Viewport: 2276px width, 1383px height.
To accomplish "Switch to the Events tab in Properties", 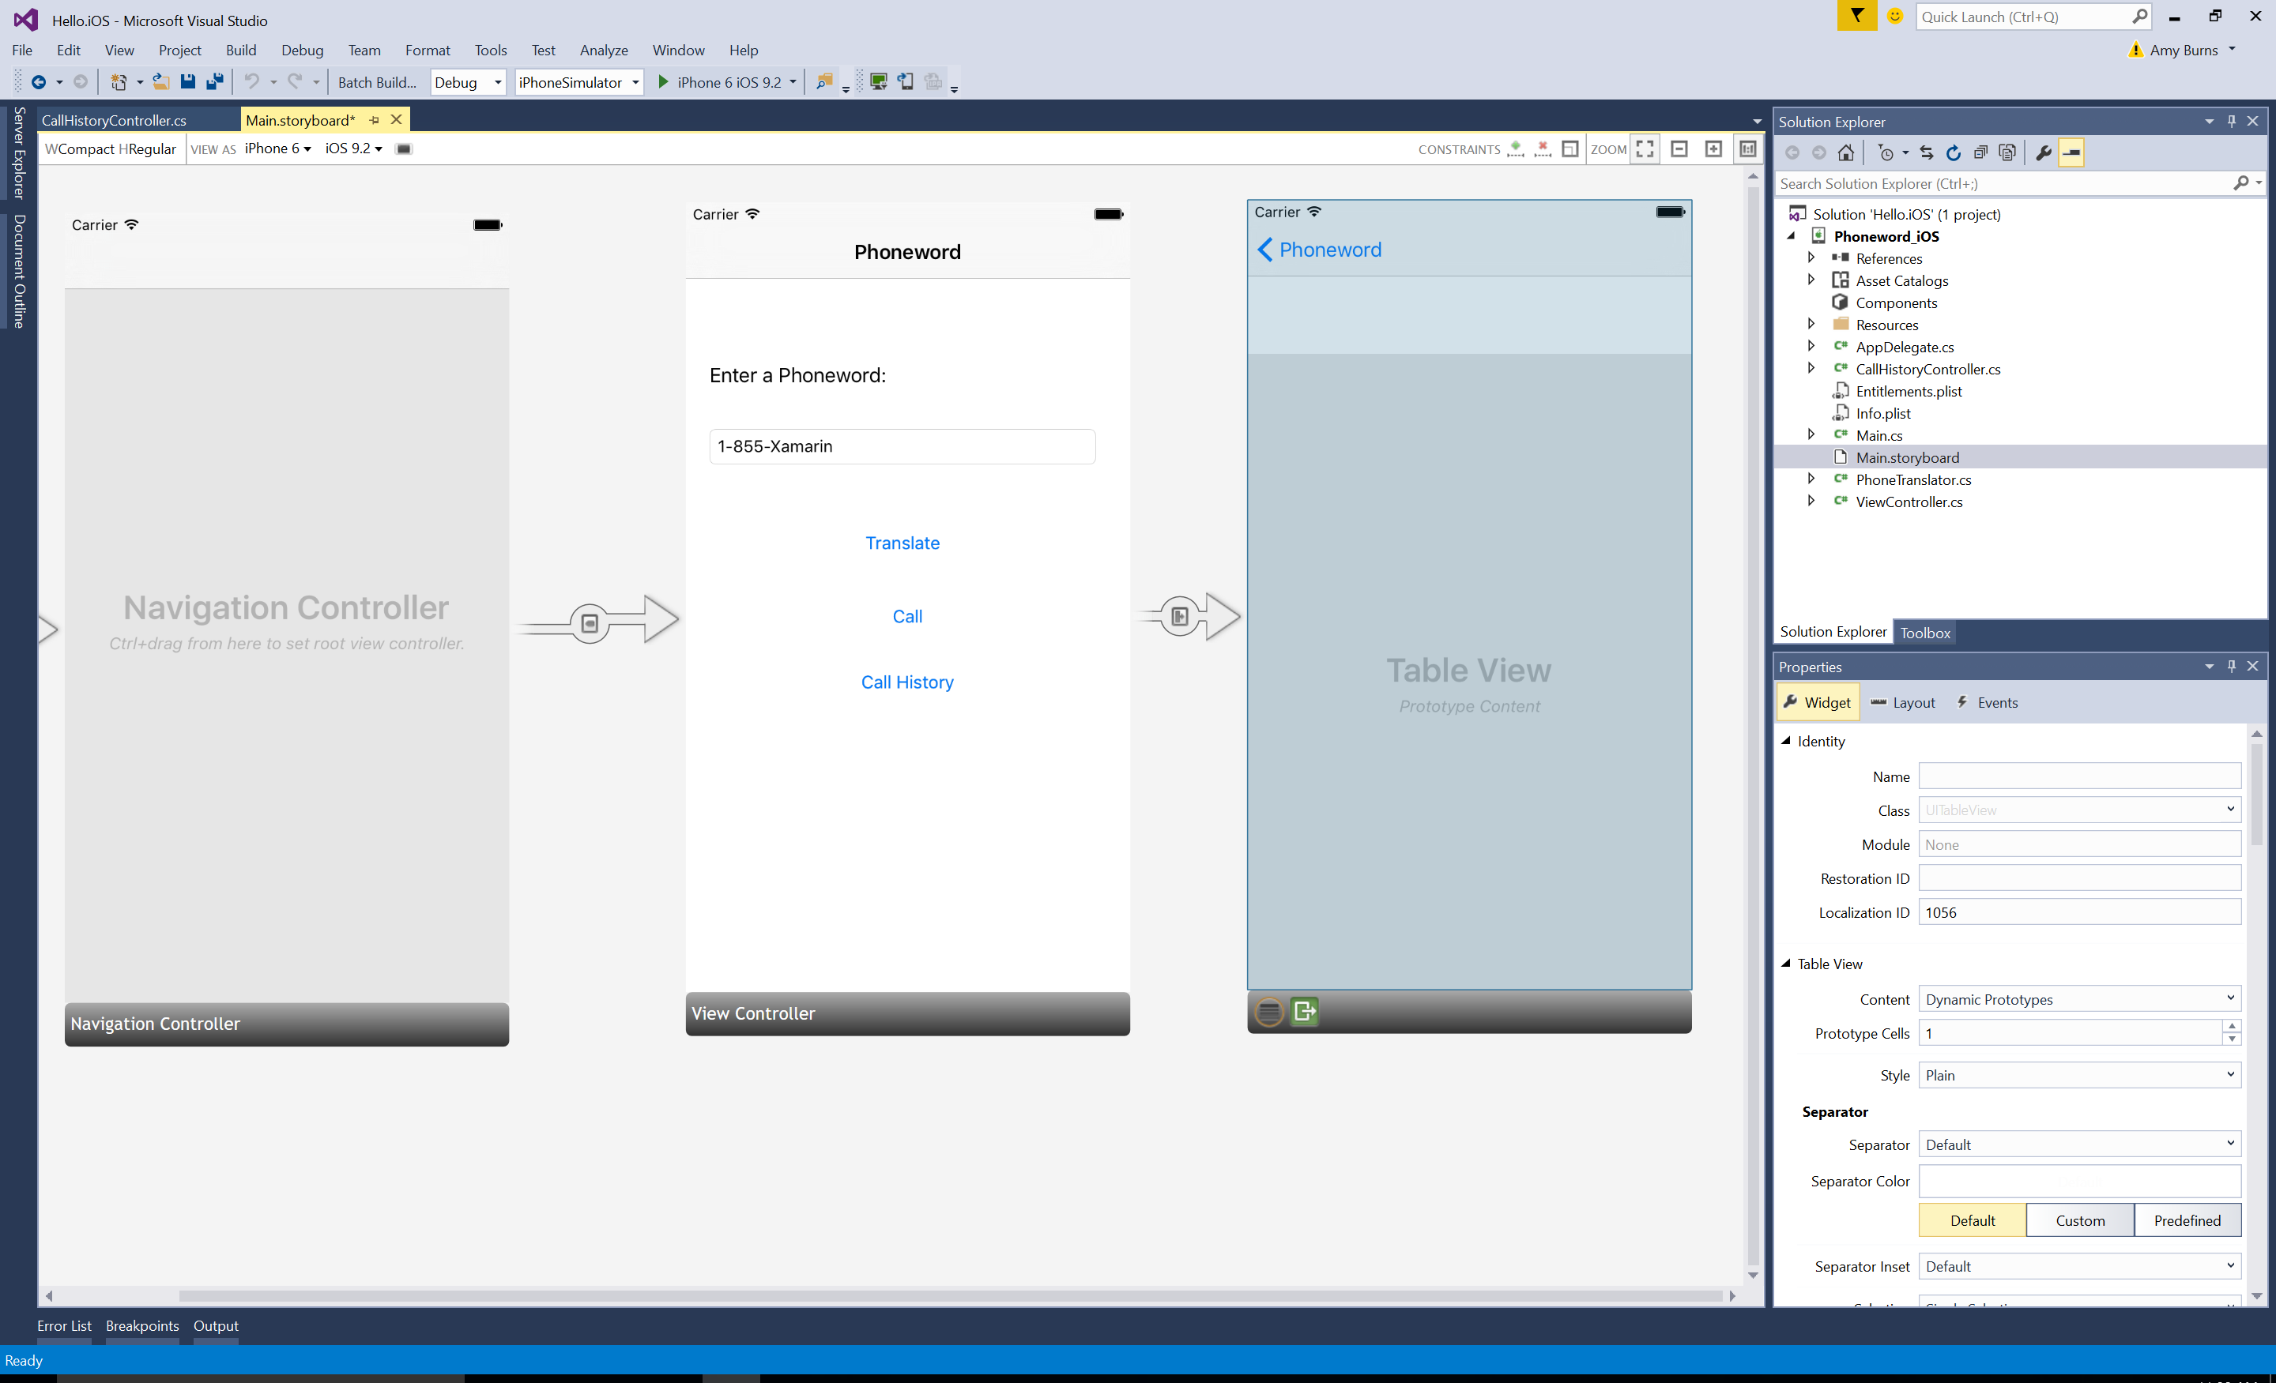I will 1996,702.
